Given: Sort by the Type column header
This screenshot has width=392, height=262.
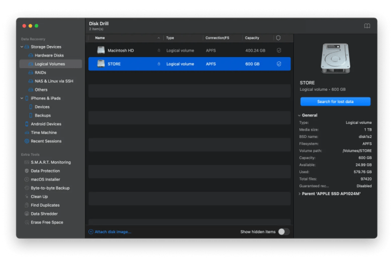Looking at the screenshot, I should click(x=170, y=38).
